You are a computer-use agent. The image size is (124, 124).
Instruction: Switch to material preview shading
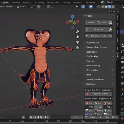(x=109, y=7)
